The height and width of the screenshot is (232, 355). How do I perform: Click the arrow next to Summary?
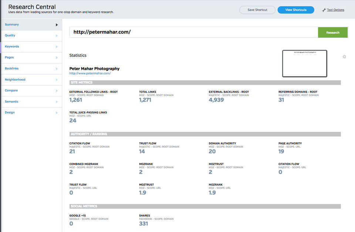(57, 25)
